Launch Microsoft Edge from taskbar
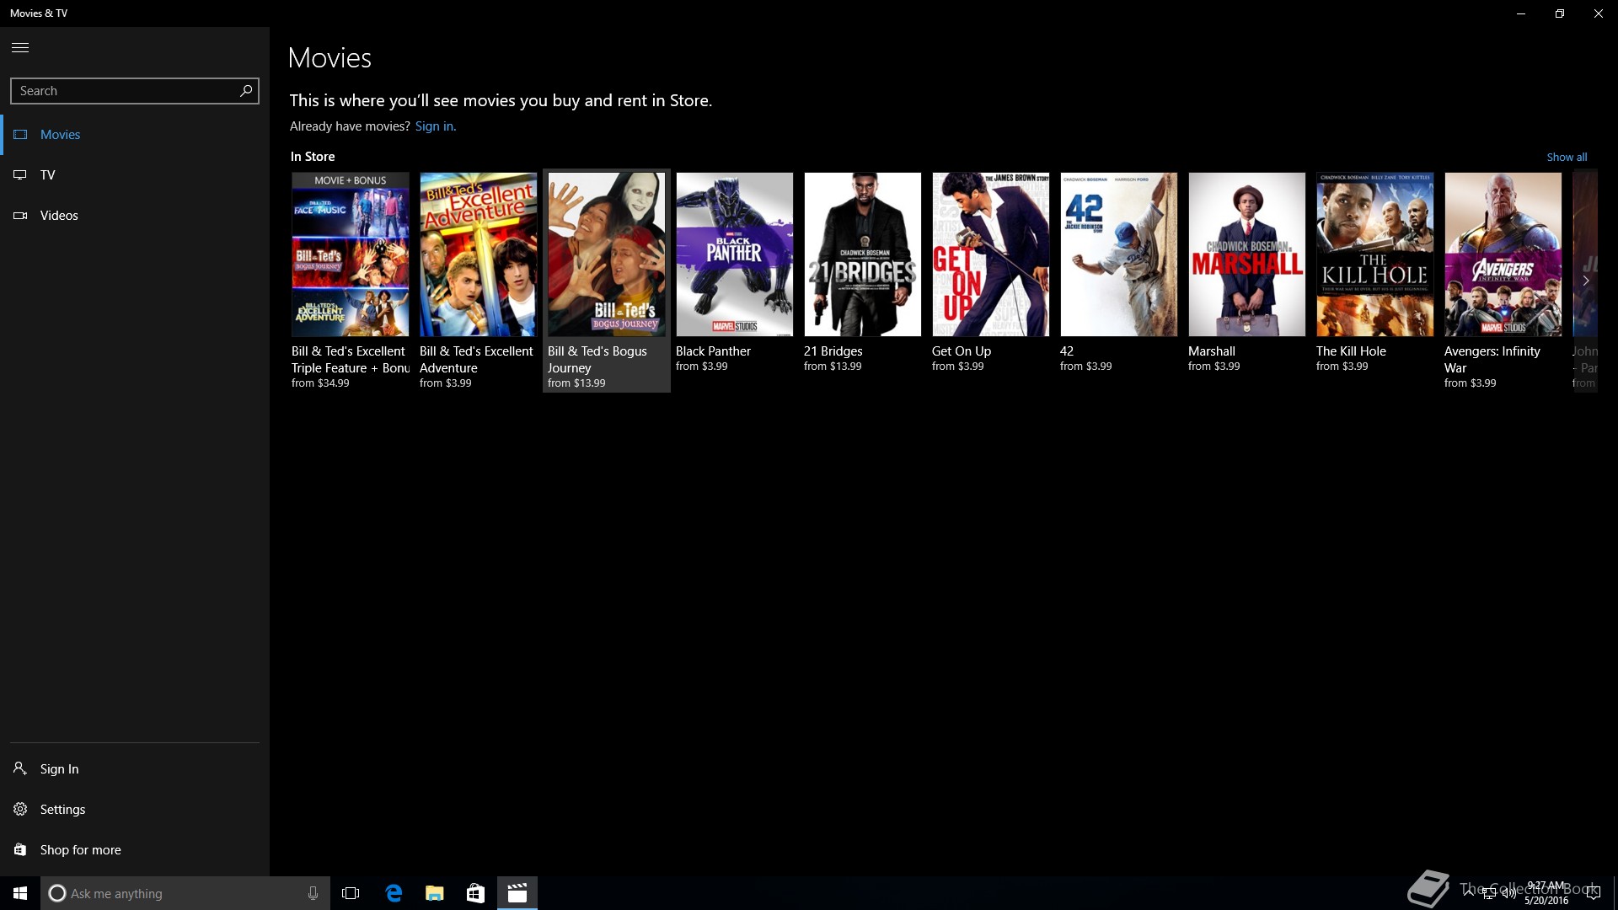1618x910 pixels. point(394,893)
